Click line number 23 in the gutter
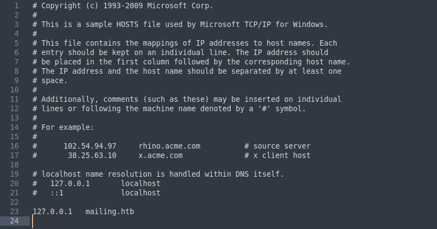Image resolution: width=437 pixels, height=229 pixels. pos(14,211)
